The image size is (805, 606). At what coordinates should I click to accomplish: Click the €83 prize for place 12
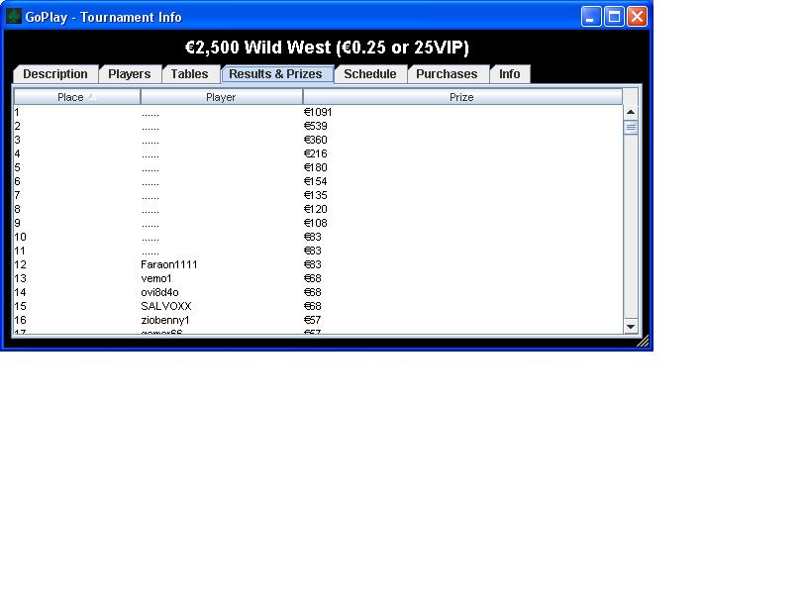312,264
